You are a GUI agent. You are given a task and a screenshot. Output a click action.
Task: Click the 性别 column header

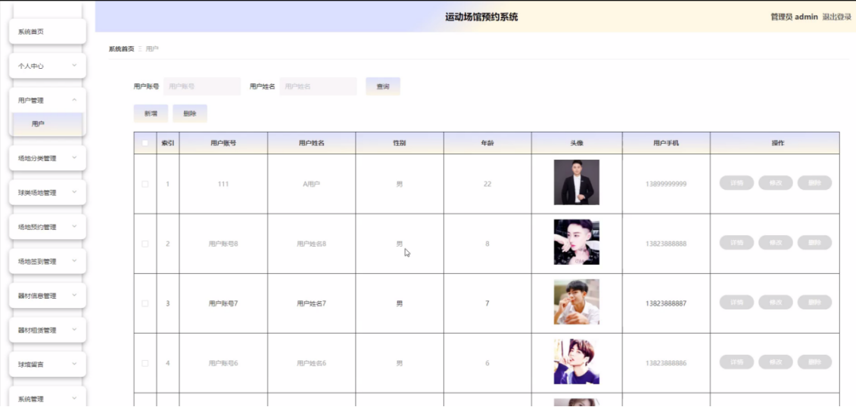pyautogui.click(x=400, y=143)
